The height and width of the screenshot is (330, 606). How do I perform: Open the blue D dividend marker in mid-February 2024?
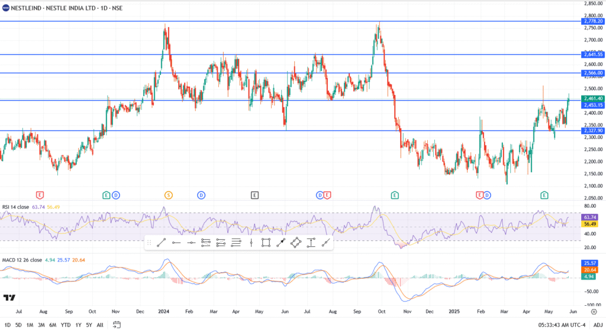click(201, 195)
